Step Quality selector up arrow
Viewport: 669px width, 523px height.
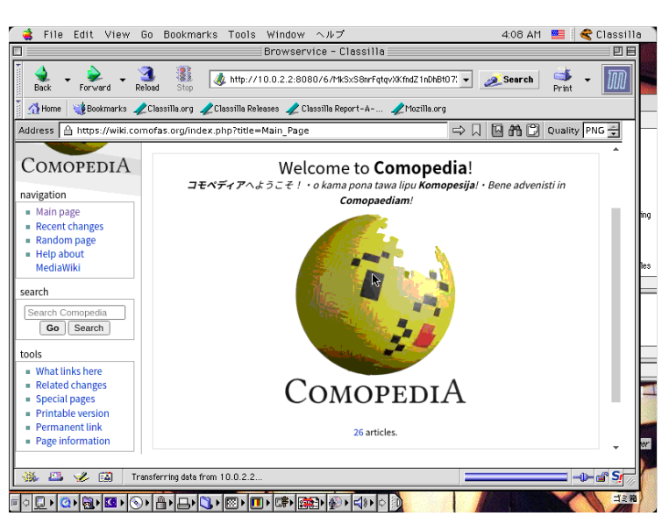pos(613,127)
